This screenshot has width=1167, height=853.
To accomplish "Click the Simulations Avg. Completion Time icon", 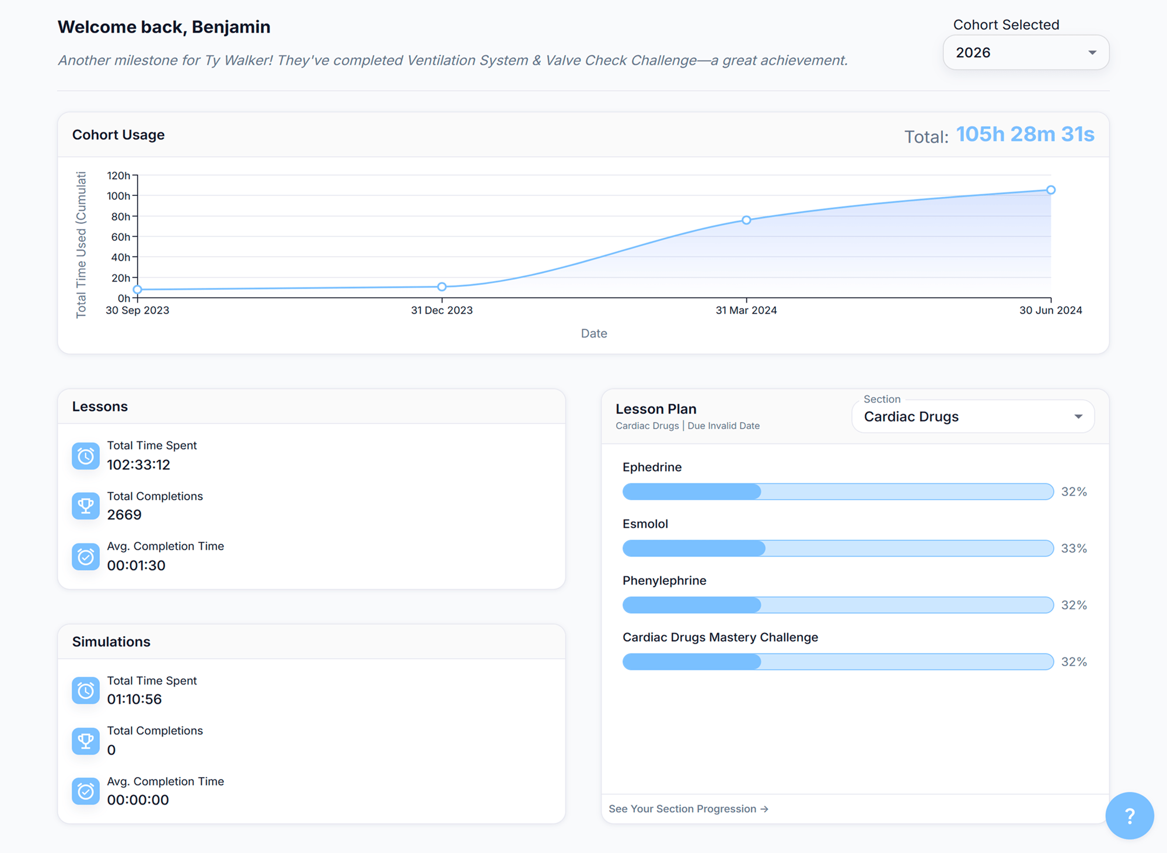I will click(86, 791).
